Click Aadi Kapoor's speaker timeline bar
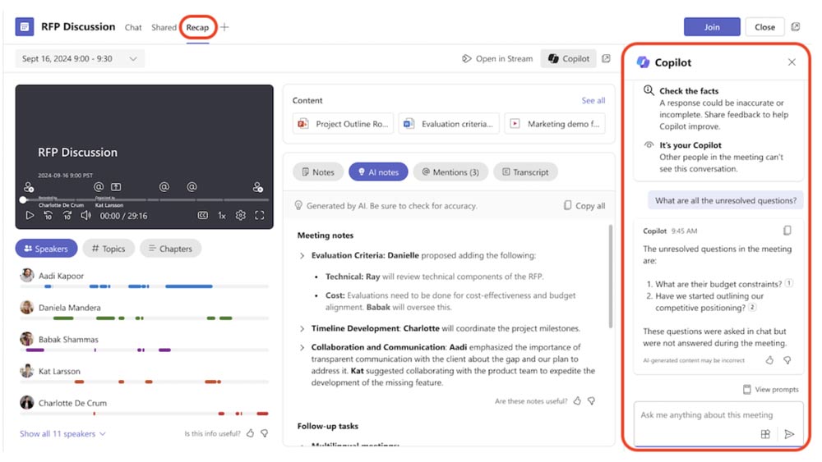Screen dimensions: 822x462 point(144,286)
